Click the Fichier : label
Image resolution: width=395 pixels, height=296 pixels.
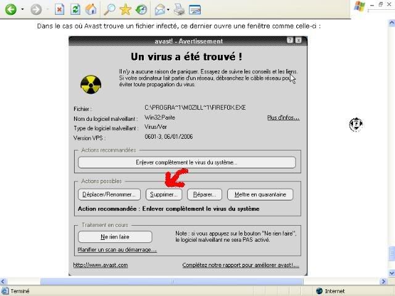pyautogui.click(x=83, y=109)
